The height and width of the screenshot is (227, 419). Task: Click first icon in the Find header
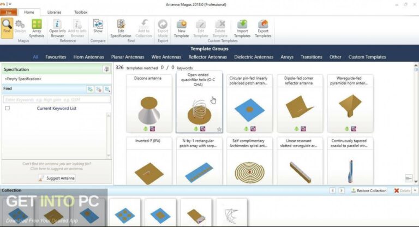click(91, 89)
